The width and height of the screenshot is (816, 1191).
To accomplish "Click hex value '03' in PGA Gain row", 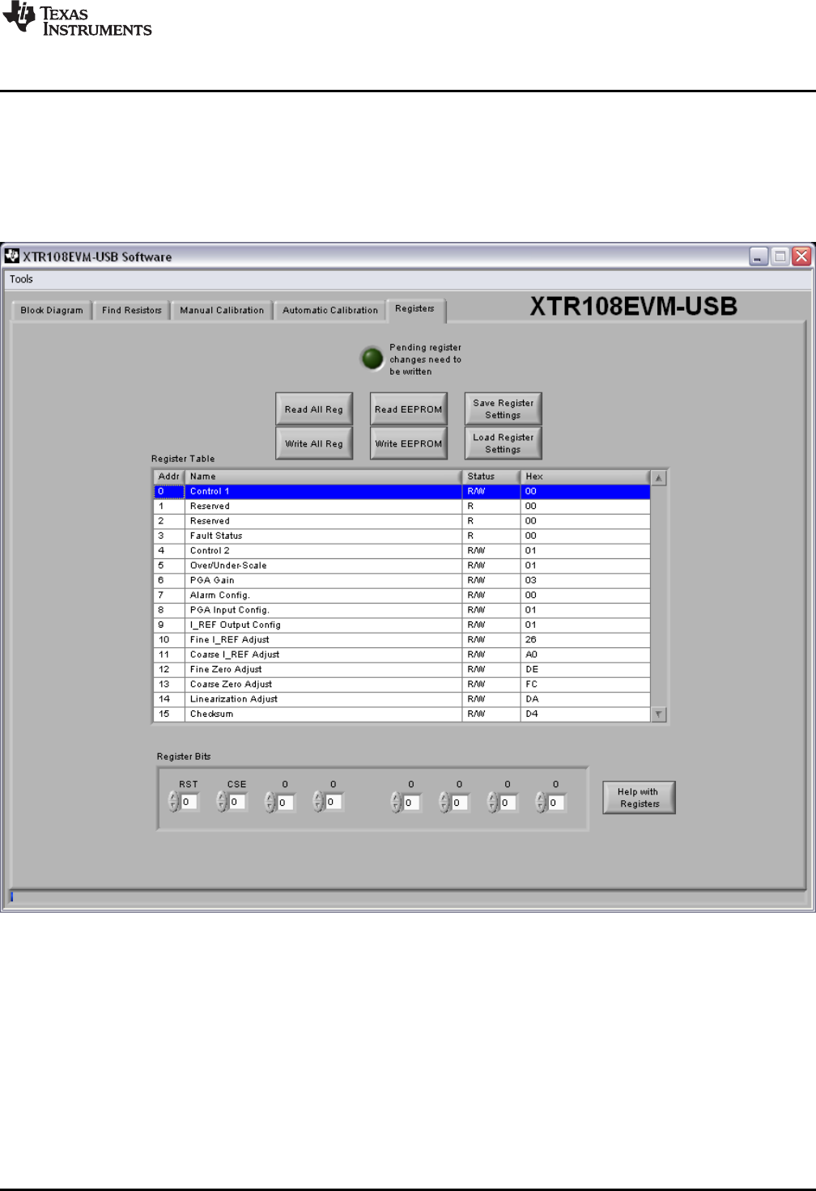I will [x=531, y=581].
